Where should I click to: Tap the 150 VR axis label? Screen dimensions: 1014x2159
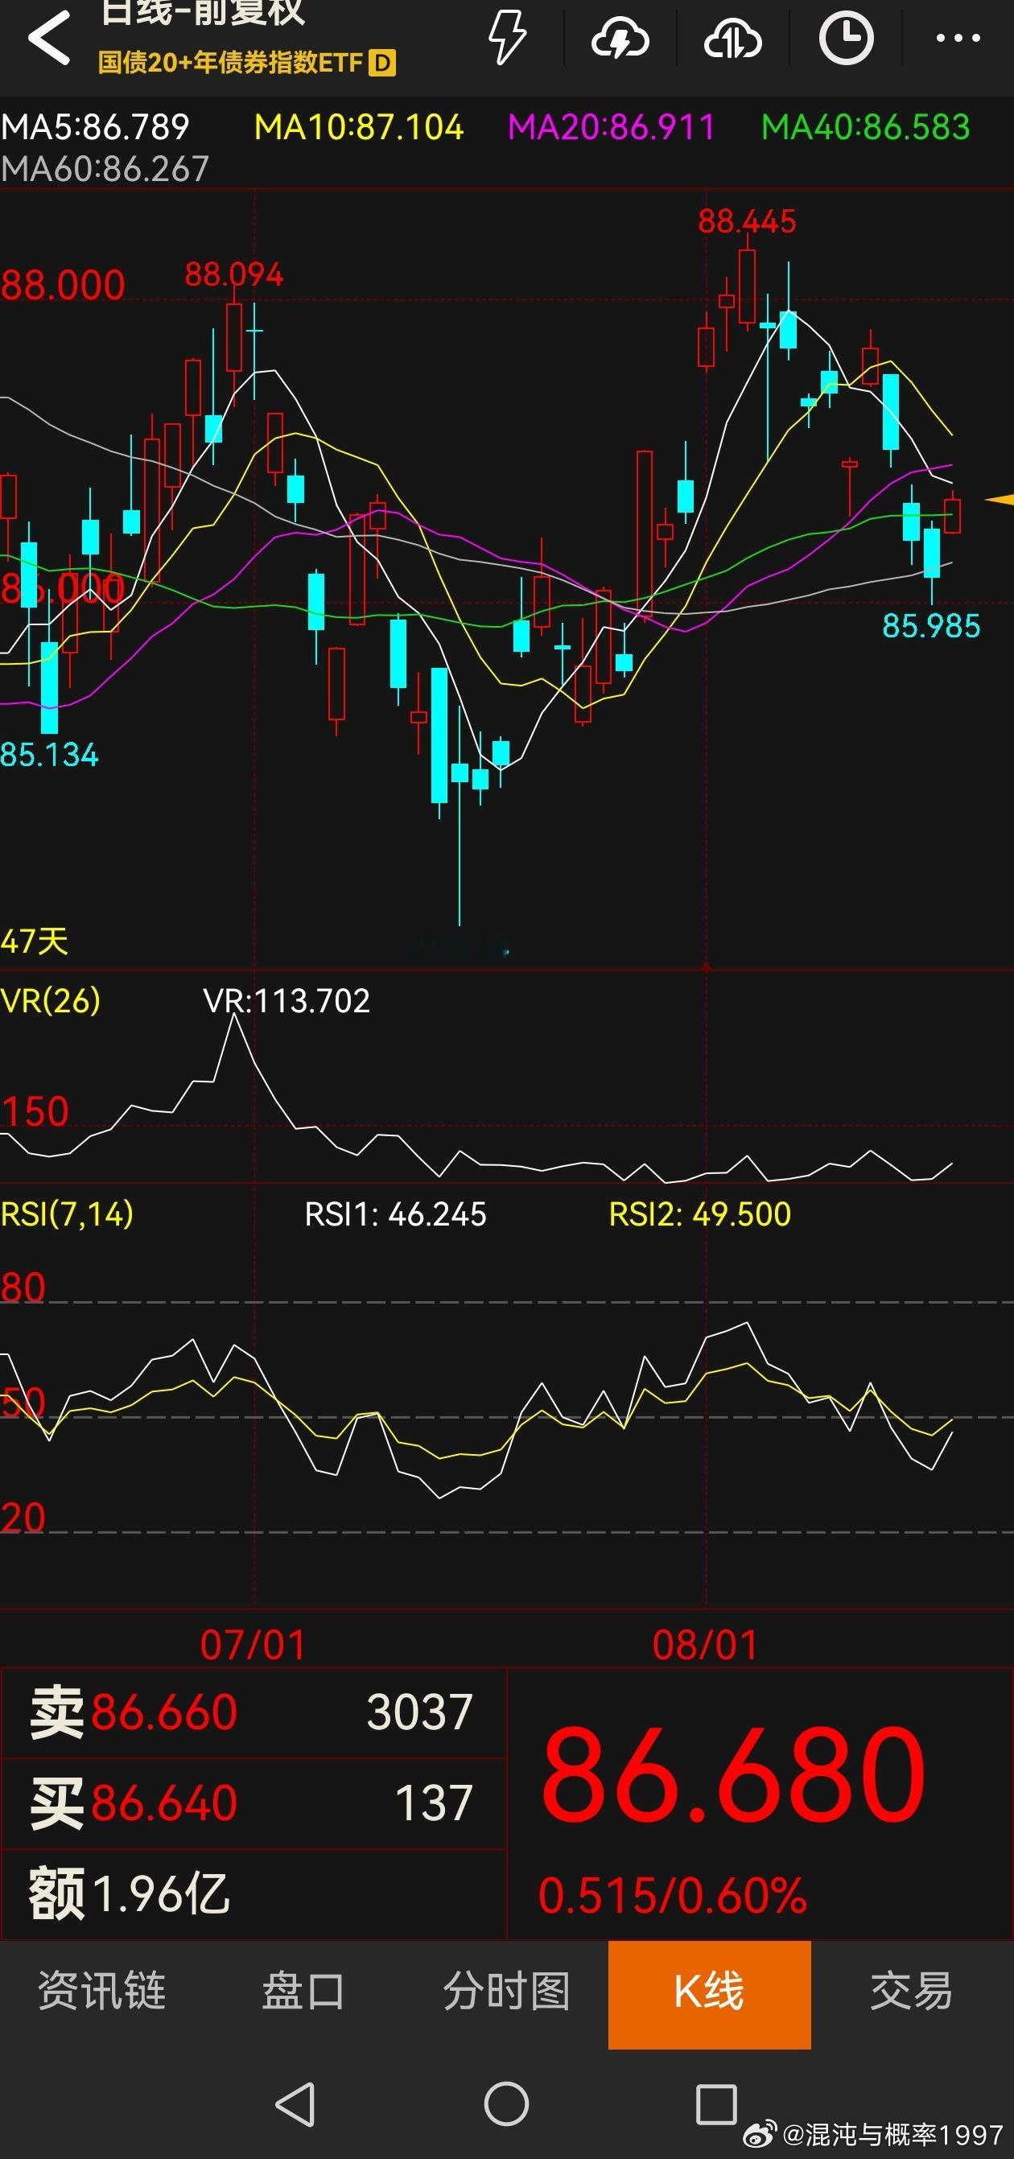(x=35, y=1111)
